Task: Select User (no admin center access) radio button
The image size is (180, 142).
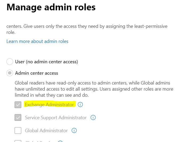Action: (10, 61)
